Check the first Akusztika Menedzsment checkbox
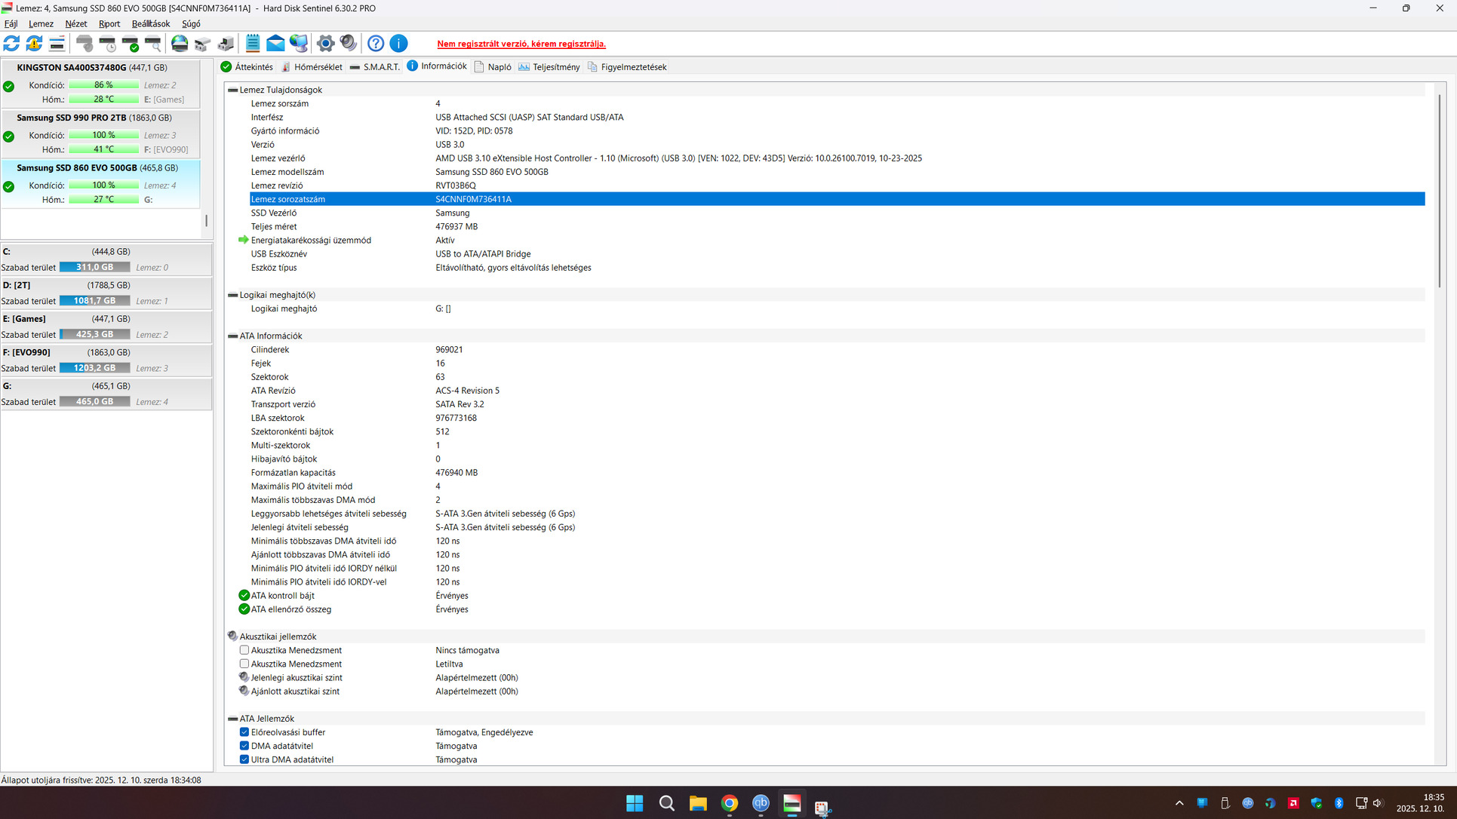This screenshot has height=819, width=1457. (244, 650)
